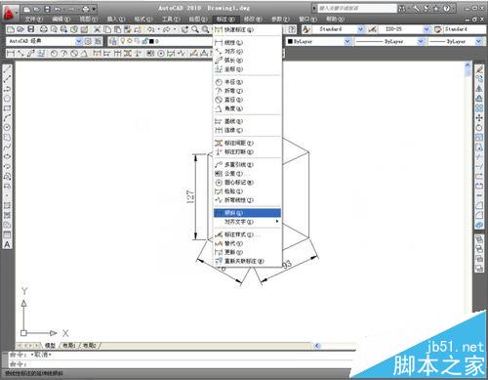Select the Erase tool in the modify toolbar

(x=479, y=69)
